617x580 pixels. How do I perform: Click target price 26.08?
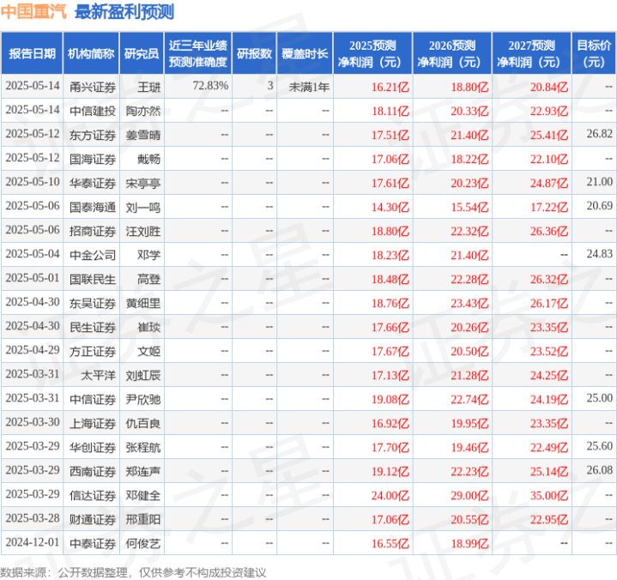click(x=599, y=470)
